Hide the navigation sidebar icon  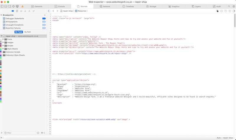(x=49, y=11)
